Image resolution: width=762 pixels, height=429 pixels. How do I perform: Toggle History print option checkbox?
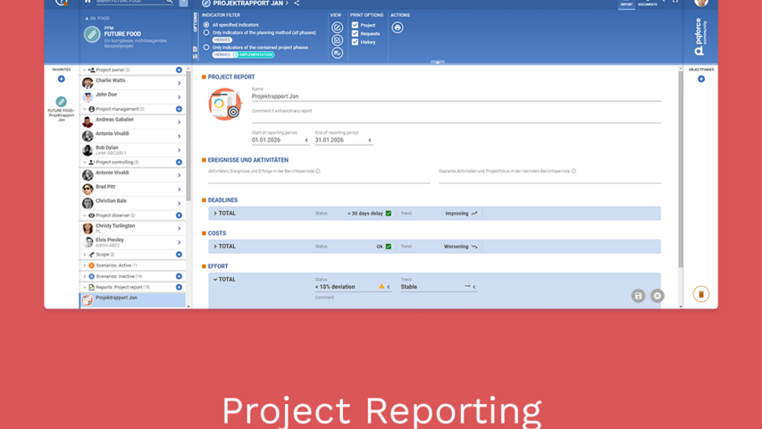356,42
